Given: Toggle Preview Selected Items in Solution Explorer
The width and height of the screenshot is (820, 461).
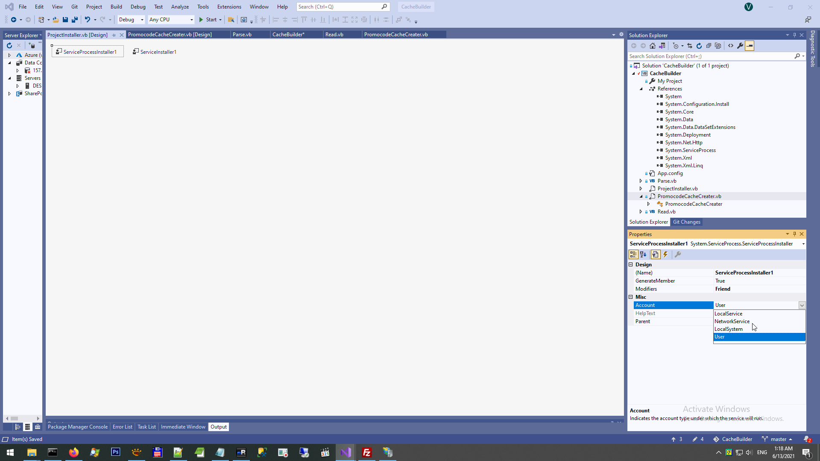Looking at the screenshot, I should click(x=750, y=46).
